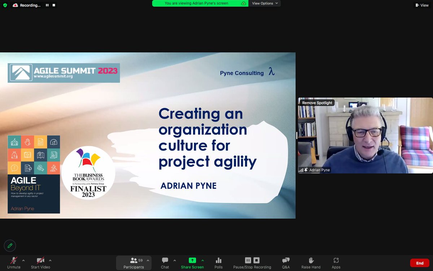Viewport: 433px width, 271px height.
Task: Click the slide title Creating an organization culture
Action: click(207, 138)
